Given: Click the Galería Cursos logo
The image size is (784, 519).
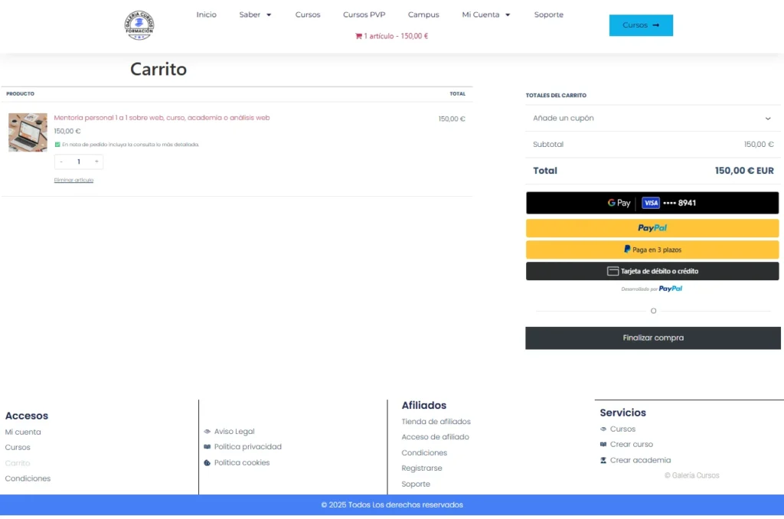Looking at the screenshot, I should 139,25.
